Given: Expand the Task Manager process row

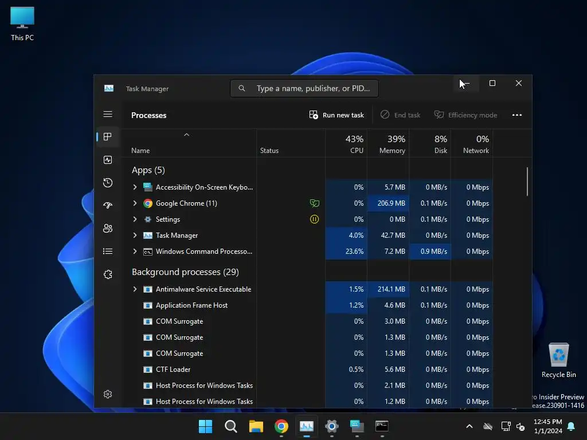Looking at the screenshot, I should click(135, 235).
